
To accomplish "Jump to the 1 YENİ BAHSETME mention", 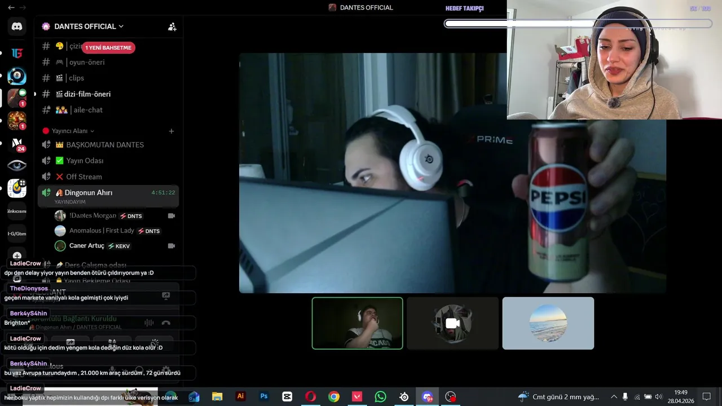I will pos(108,47).
